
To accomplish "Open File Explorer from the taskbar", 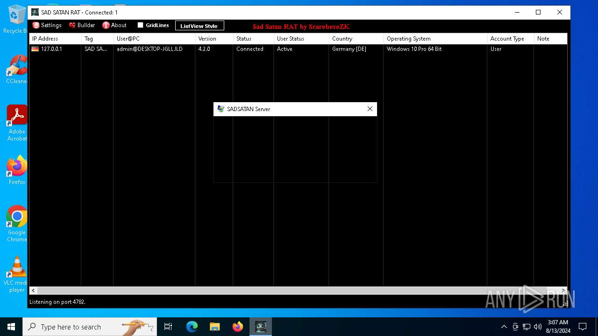I will 214,327.
